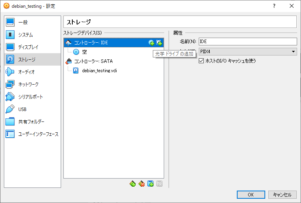The width and height of the screenshot is (301, 203).
Task: Click the add hard disk icon on IDE controller
Action: tap(159, 43)
